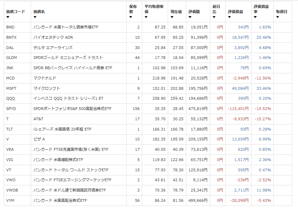Viewport: 298px width, 209px height.
Task: Sort by 平均取得単価 column arrow
Action: tap(146, 17)
